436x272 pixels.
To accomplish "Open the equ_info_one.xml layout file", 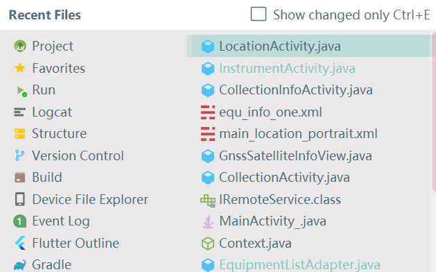I will pos(270,112).
